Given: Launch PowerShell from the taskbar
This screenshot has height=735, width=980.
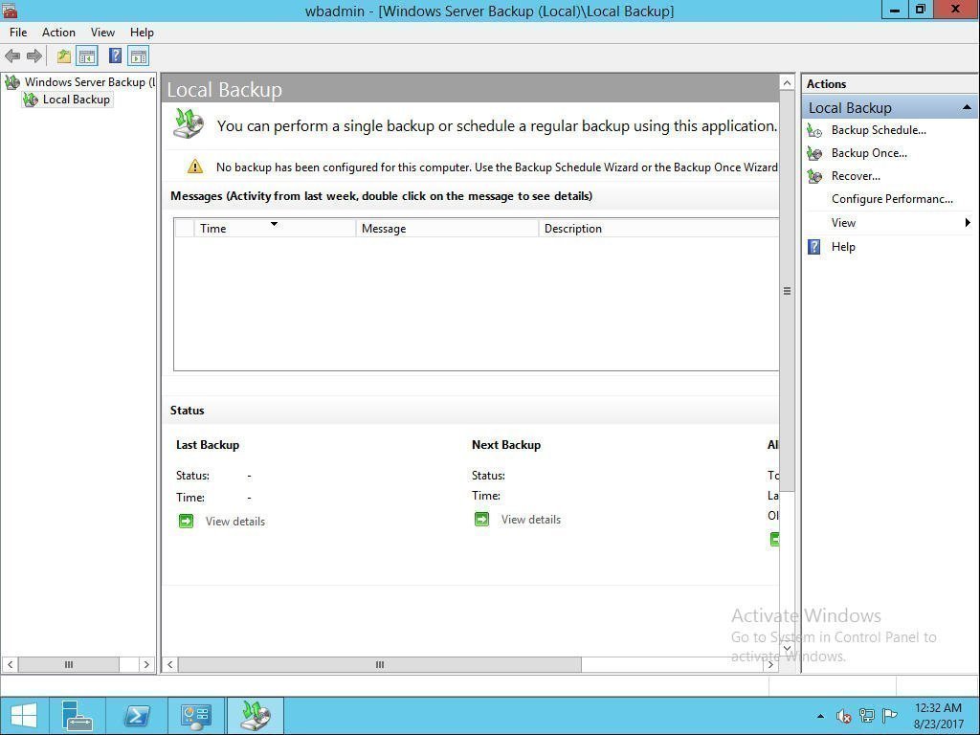Looking at the screenshot, I should (x=136, y=716).
